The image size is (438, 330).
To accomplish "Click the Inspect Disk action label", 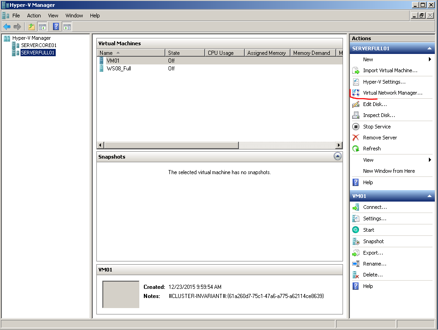I will tap(379, 115).
